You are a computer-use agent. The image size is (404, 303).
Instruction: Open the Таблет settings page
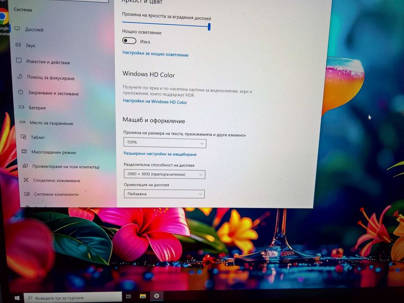pos(38,137)
